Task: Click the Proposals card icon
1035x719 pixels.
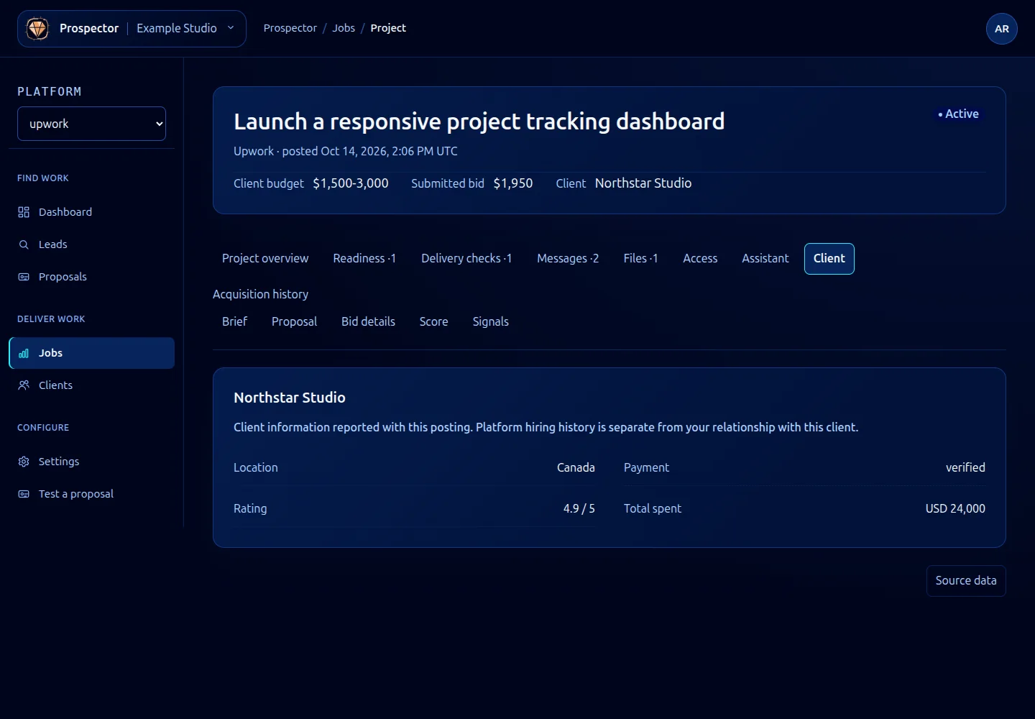Action: pyautogui.click(x=24, y=277)
